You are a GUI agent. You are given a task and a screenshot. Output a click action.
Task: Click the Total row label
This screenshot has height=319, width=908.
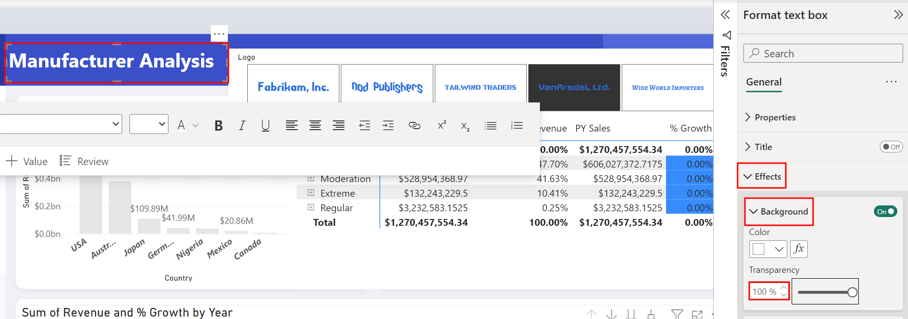324,222
